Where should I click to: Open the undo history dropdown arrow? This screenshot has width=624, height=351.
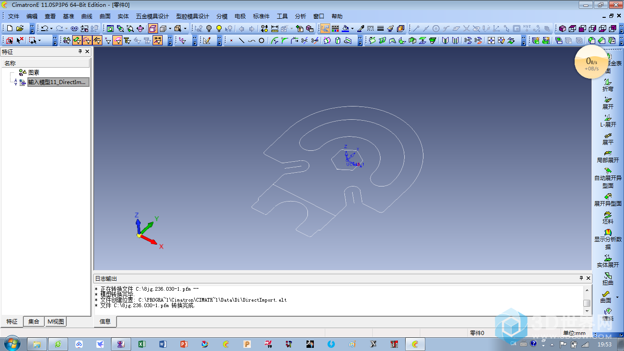(x=51, y=28)
